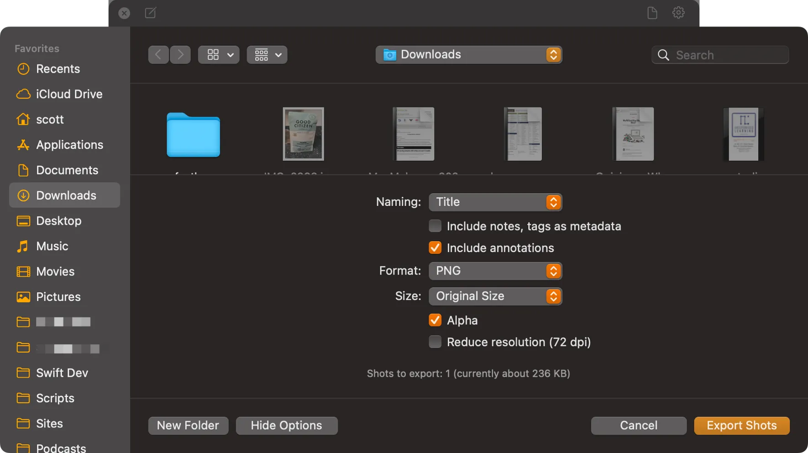The height and width of the screenshot is (453, 808).
Task: Enable Reduce resolution (72 dpi)
Action: tap(435, 342)
